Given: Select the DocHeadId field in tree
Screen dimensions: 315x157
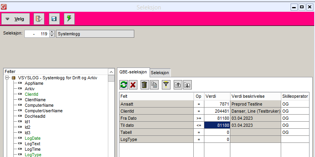Looking at the screenshot, I should pyautogui.click(x=35, y=116).
